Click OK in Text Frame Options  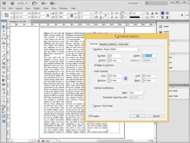click(x=138, y=116)
